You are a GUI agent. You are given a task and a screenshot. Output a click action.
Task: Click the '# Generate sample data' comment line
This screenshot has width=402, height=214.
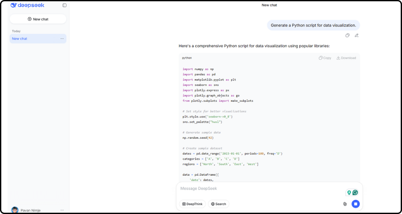click(202, 133)
